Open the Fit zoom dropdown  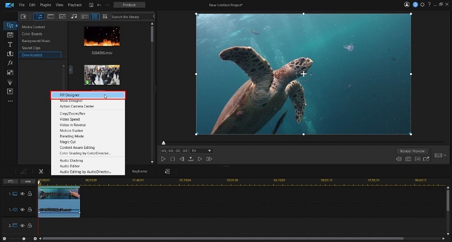click(x=201, y=151)
